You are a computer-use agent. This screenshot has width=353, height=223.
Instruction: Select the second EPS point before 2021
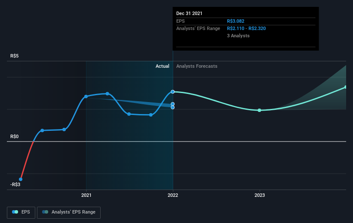click(x=64, y=130)
